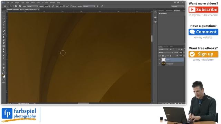The width and height of the screenshot is (221, 124).
Task: Open the layer Fill dropdown arrow
Action: [184, 56]
